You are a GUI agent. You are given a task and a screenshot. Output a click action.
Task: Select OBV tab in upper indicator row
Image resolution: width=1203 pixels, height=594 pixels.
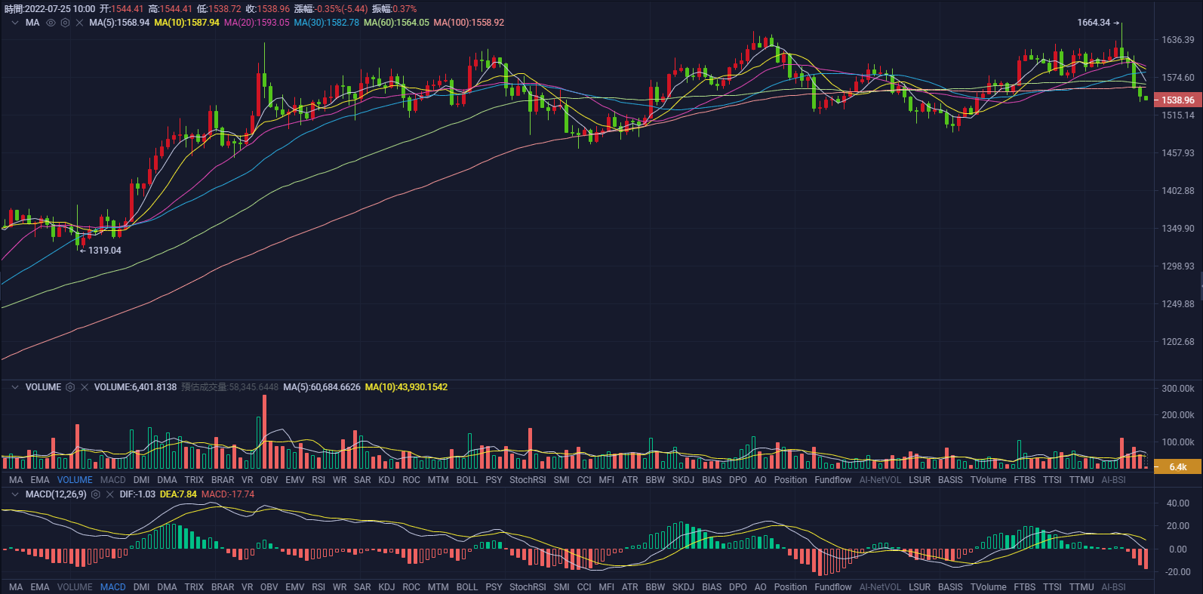(269, 480)
